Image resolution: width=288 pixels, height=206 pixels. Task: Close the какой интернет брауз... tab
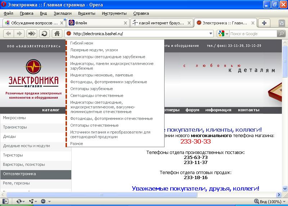point(189,23)
